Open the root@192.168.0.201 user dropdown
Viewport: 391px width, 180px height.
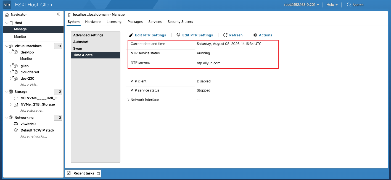[302, 5]
